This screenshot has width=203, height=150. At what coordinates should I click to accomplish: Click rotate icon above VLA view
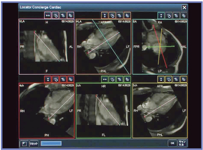(x=56, y=15)
